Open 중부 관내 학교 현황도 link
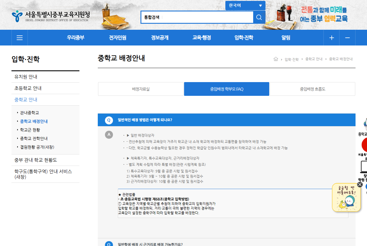This screenshot has height=246, width=367. tap(45, 160)
